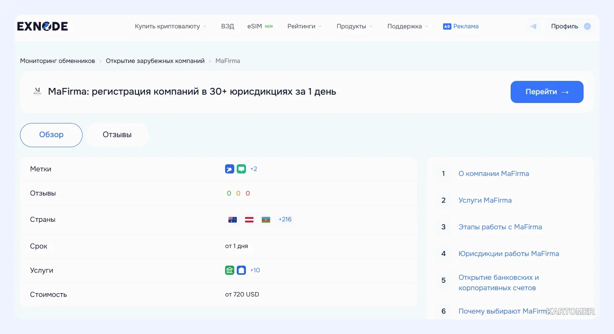
Task: Click the red negative reviews count
Action: tap(248, 193)
